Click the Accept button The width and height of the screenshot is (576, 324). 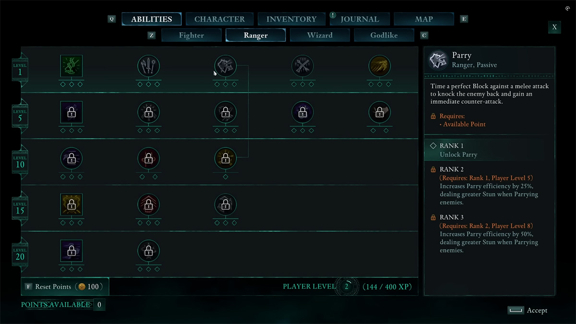[528, 311]
